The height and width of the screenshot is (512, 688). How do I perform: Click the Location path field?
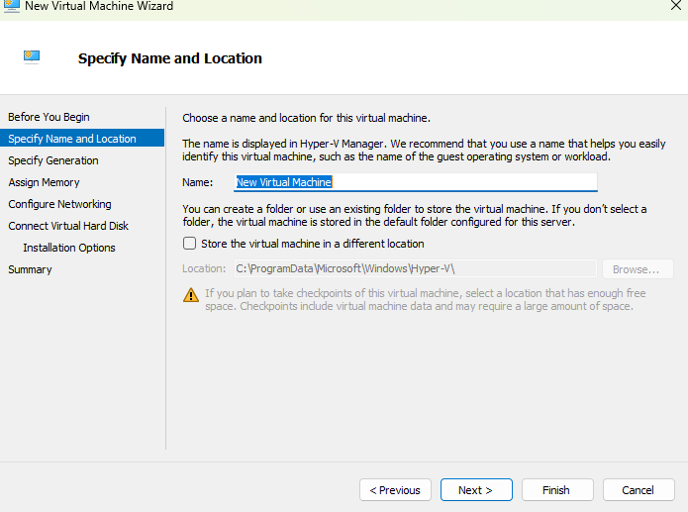click(x=413, y=269)
